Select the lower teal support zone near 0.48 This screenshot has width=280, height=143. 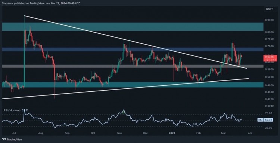[133, 85]
